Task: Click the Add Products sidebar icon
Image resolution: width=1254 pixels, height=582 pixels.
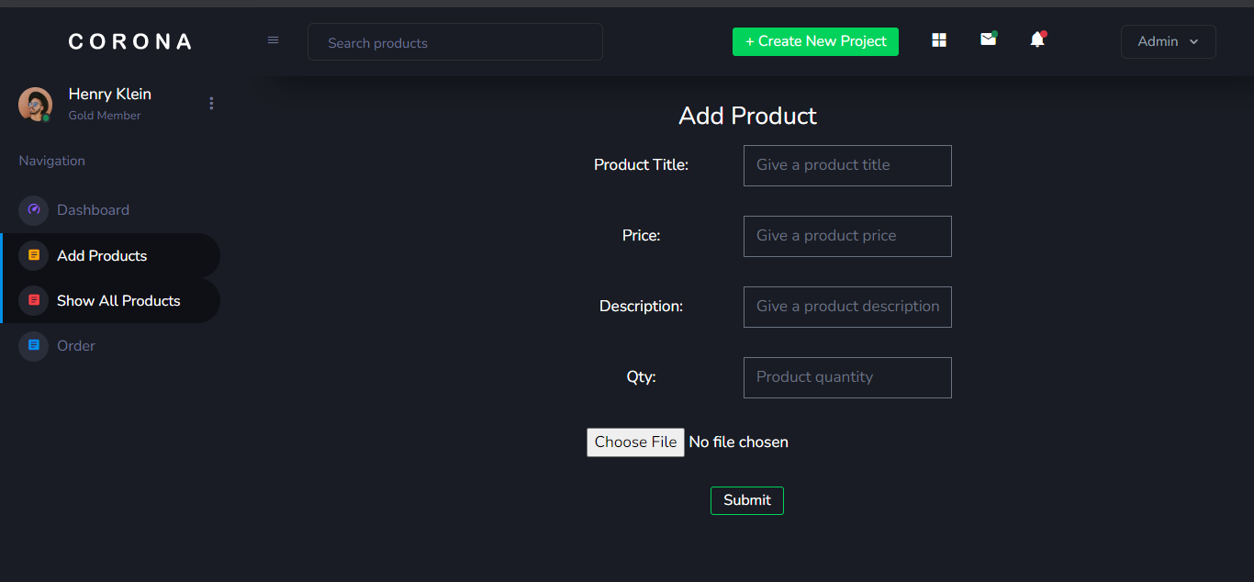Action: tap(33, 255)
